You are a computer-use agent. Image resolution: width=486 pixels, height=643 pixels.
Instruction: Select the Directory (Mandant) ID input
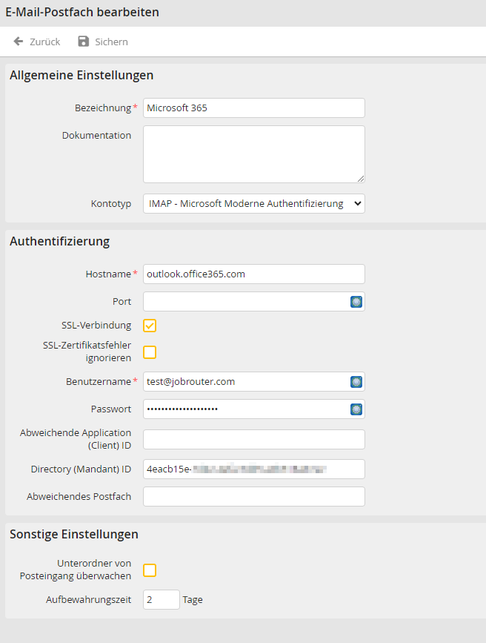click(x=253, y=469)
